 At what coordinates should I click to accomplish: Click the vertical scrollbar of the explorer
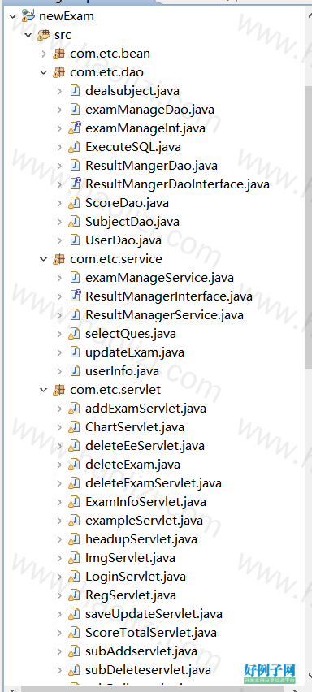pos(308,227)
